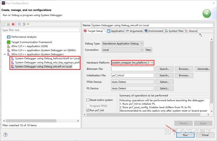Screen dimensions: 217x141
Task: Click the Run button
Action: tap(185, 135)
